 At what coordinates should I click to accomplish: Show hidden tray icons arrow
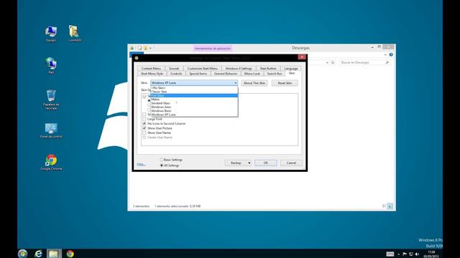pyautogui.click(x=398, y=254)
